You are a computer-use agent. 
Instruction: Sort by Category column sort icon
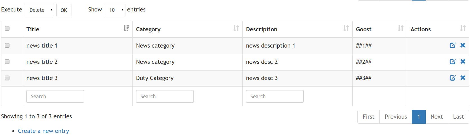236,28
